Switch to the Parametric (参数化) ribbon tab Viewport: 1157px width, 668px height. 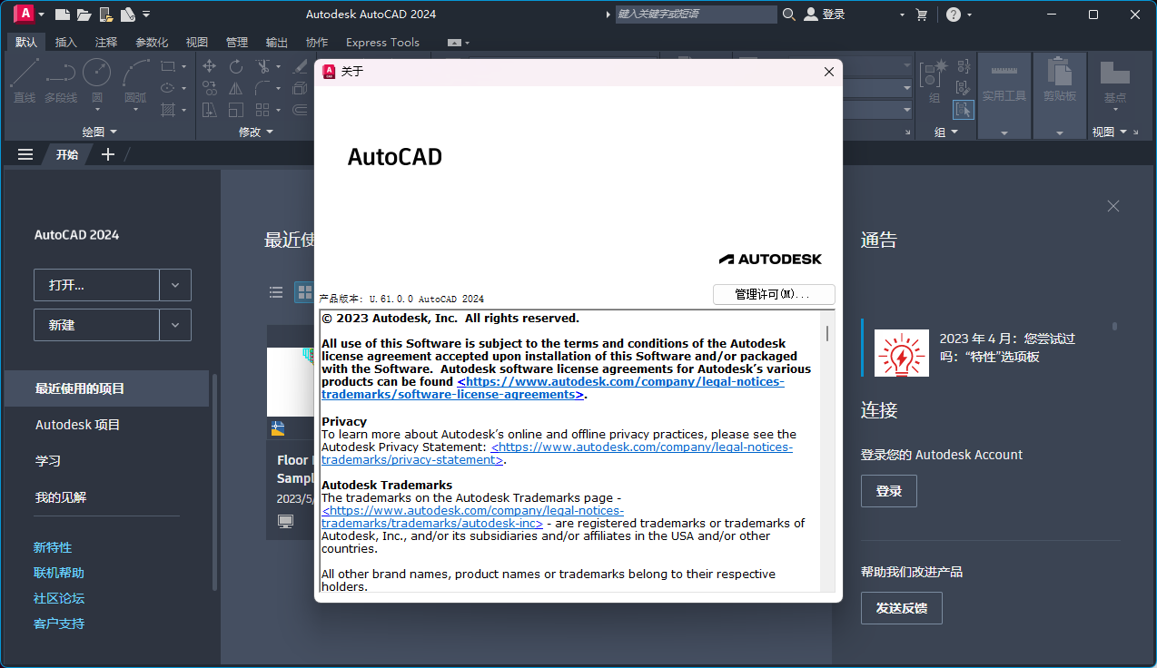[x=152, y=42]
